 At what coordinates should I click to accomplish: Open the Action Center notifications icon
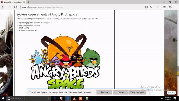point(175,98)
